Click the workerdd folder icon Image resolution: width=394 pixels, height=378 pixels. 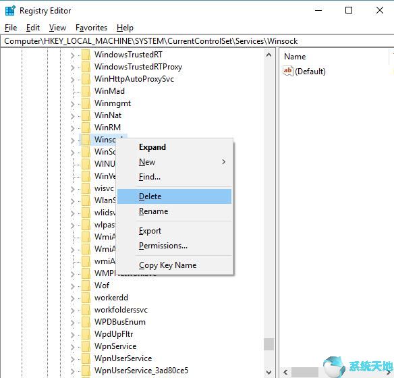coord(86,298)
